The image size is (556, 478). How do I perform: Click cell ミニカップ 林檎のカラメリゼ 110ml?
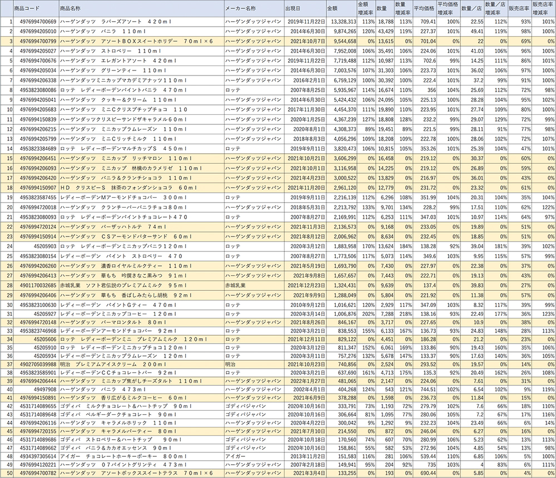(x=141, y=168)
